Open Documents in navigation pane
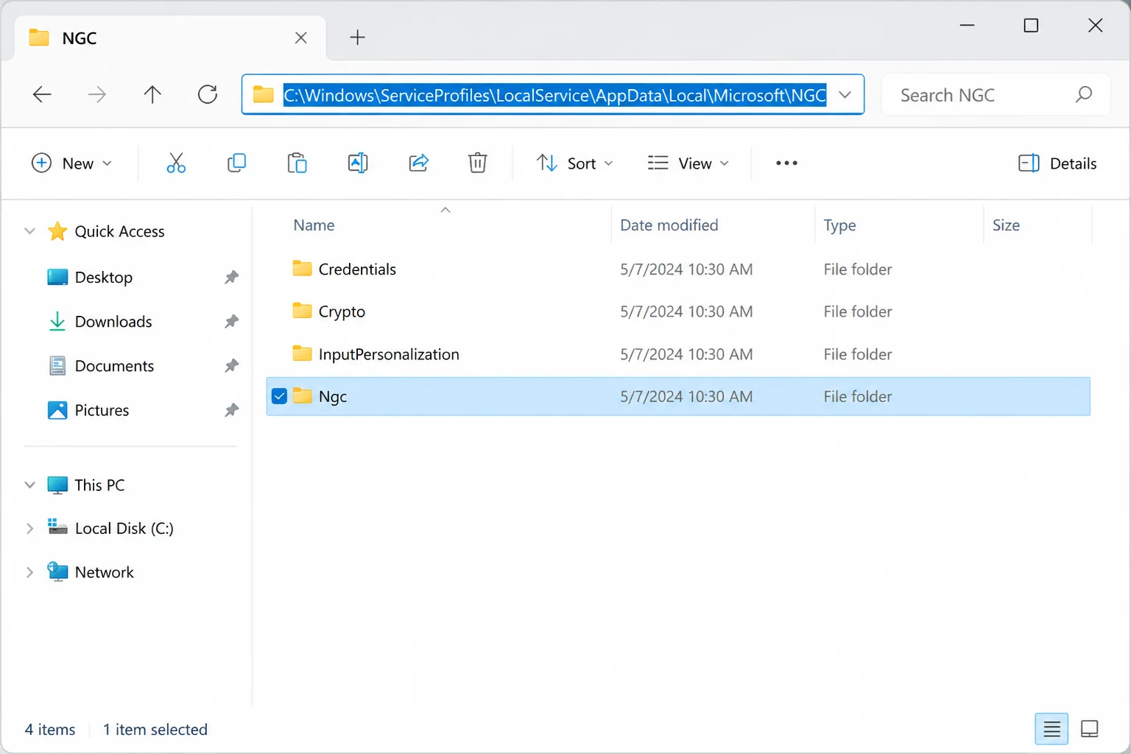This screenshot has height=754, width=1131. click(x=114, y=365)
